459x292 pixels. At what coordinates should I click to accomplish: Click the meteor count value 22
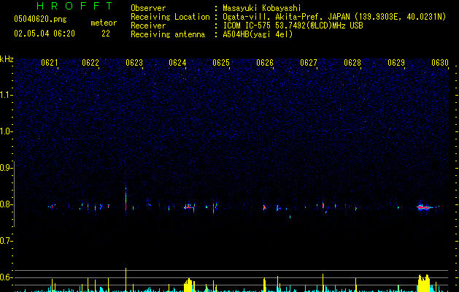coord(106,34)
